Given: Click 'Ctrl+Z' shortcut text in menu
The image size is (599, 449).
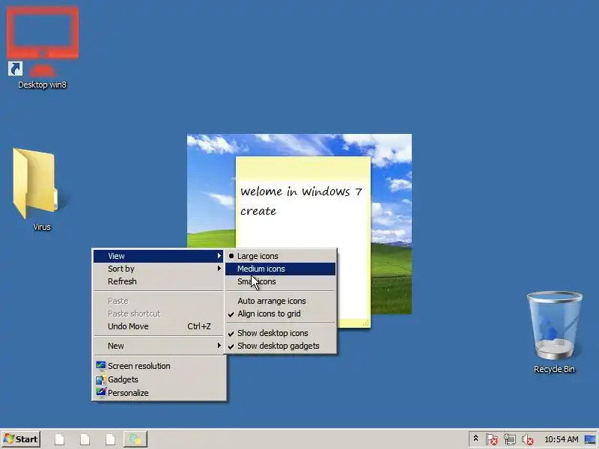Looking at the screenshot, I should [199, 326].
